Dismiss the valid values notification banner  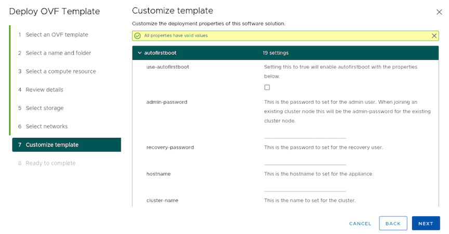pos(434,36)
